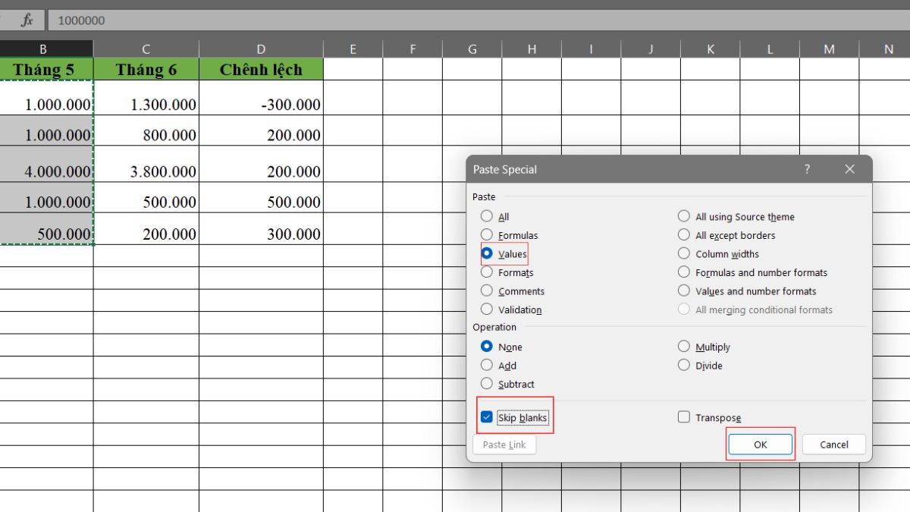Click the OK button to apply paste
Image resolution: width=910 pixels, height=512 pixels.
pyautogui.click(x=761, y=444)
